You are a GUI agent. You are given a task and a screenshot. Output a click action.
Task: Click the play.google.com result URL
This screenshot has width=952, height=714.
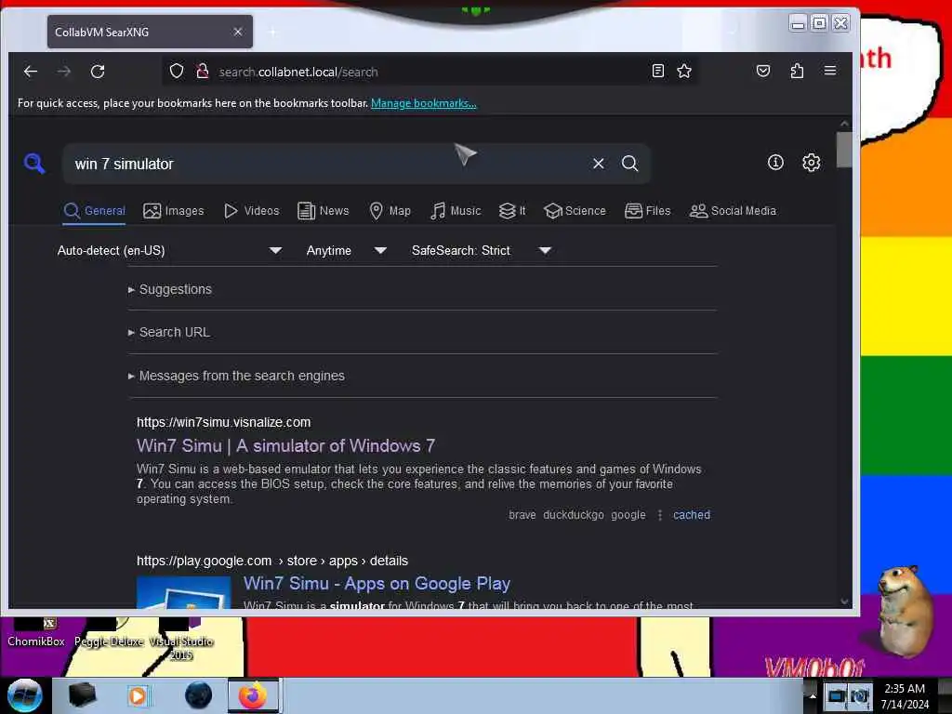pyautogui.click(x=272, y=561)
